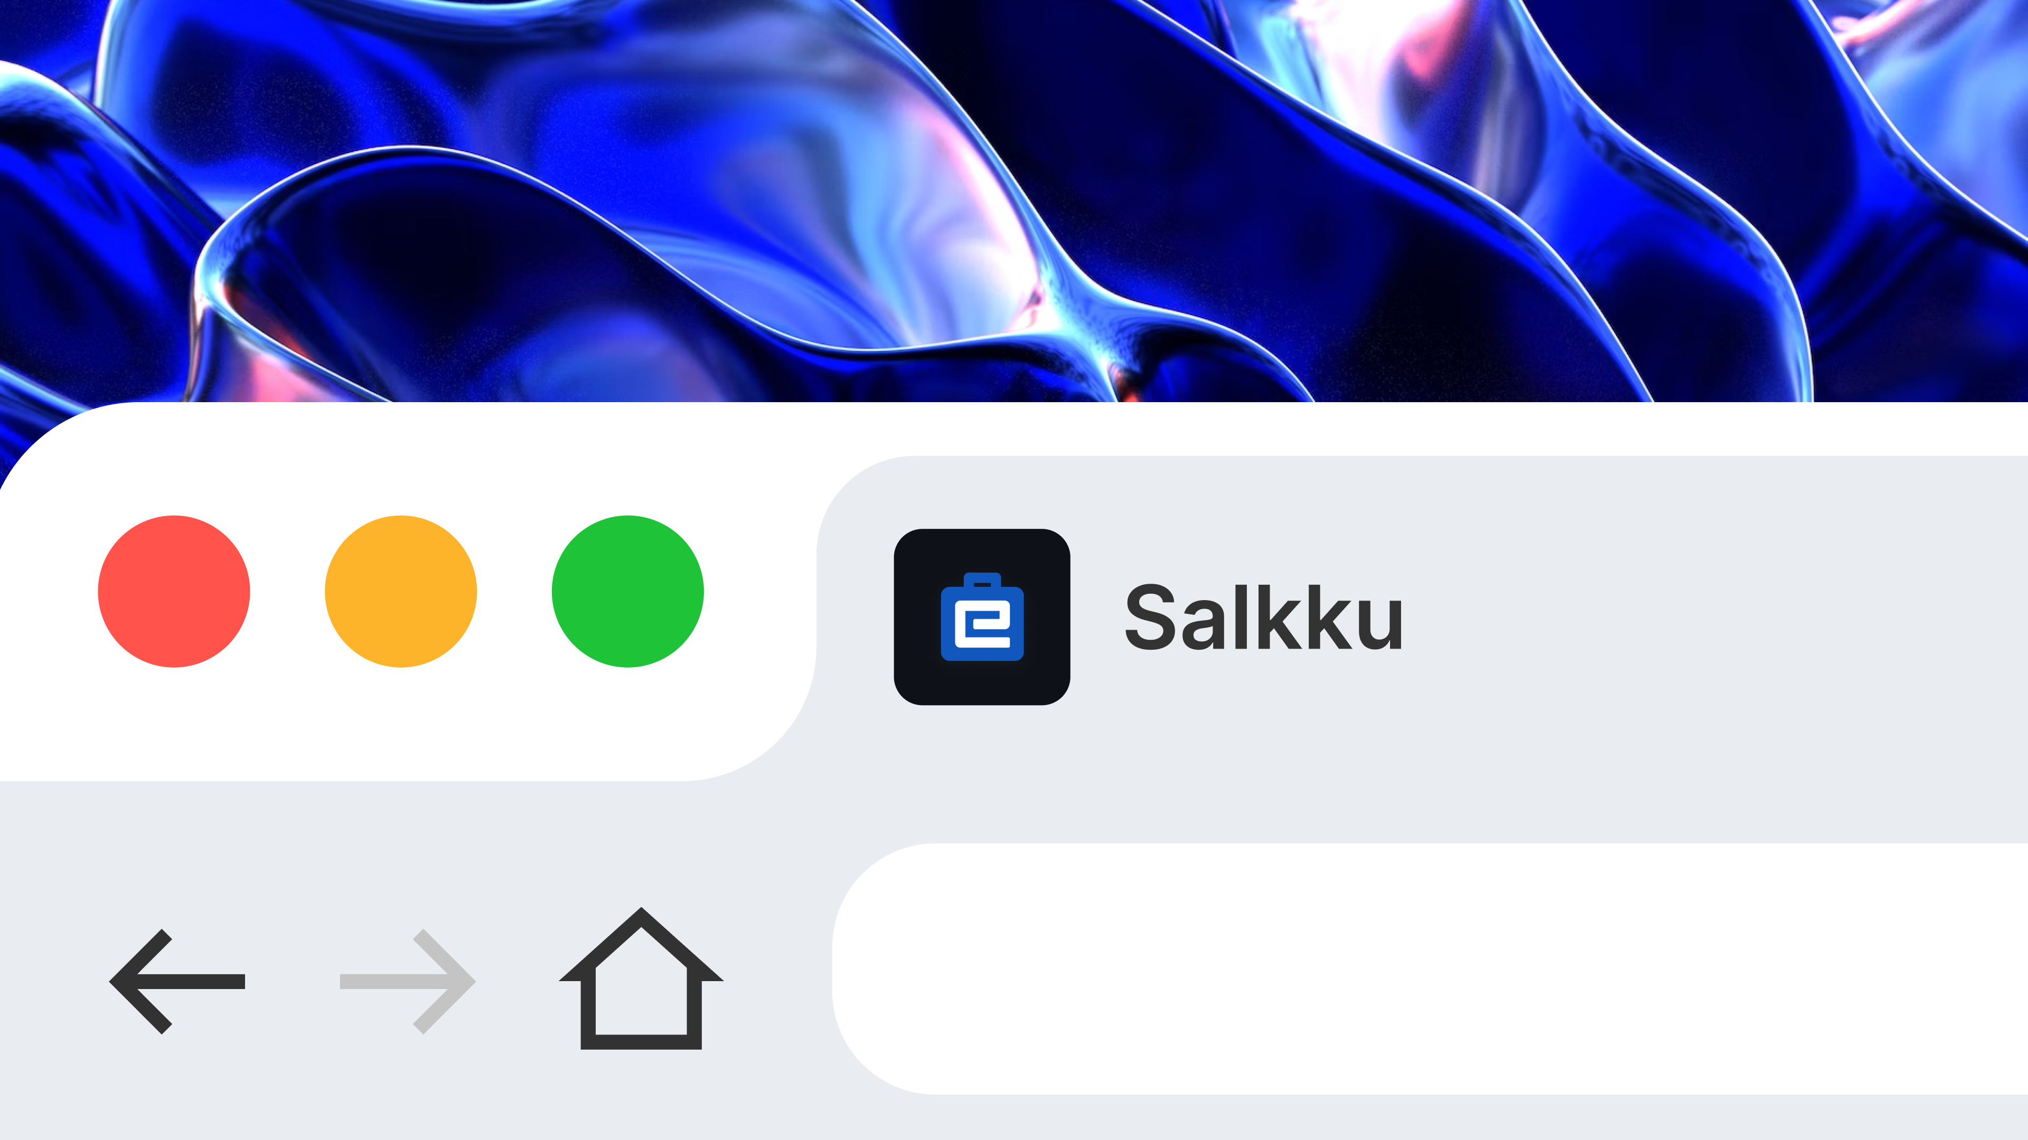The width and height of the screenshot is (2028, 1140).
Task: Close the window with the red button
Action: pyautogui.click(x=174, y=592)
